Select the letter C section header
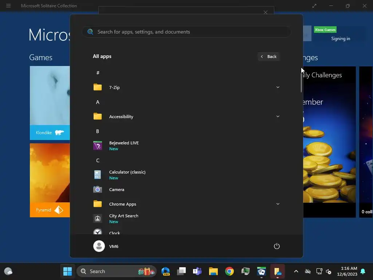373x280 pixels. coord(98,160)
